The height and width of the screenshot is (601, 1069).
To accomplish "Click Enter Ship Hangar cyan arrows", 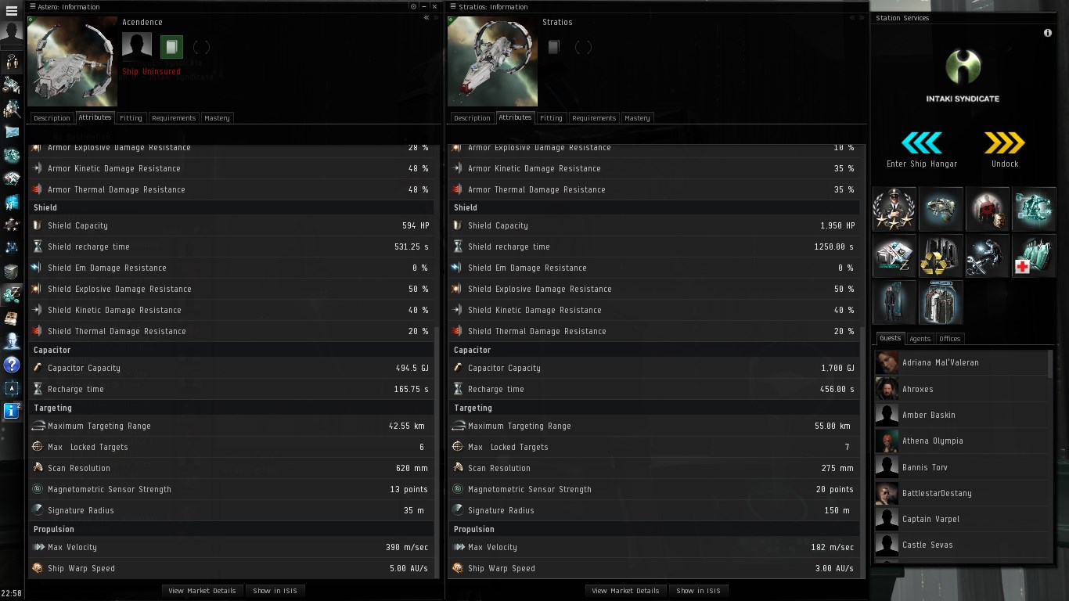I will (x=922, y=144).
